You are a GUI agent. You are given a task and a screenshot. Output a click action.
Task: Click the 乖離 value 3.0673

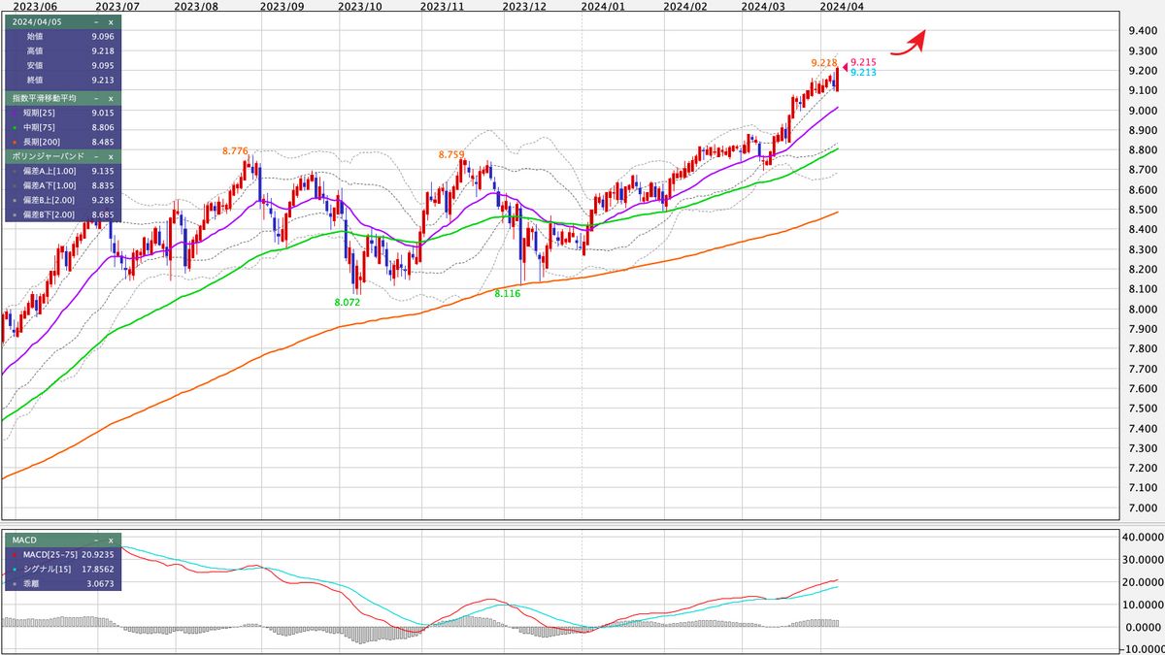point(102,583)
